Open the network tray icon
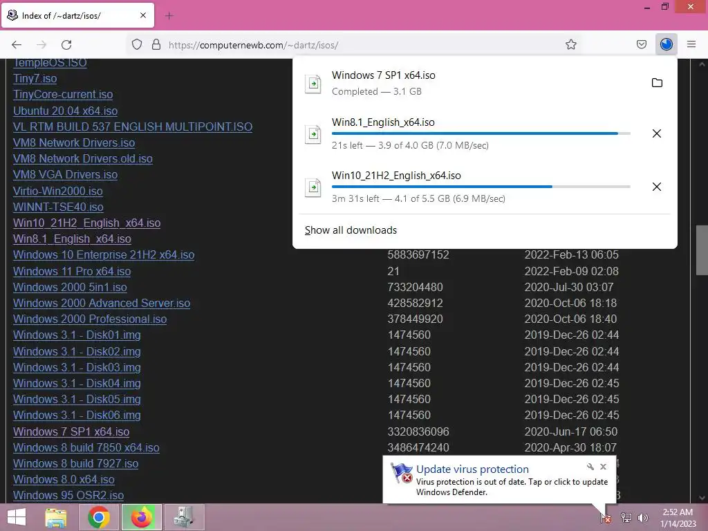The image size is (708, 531). pyautogui.click(x=626, y=518)
